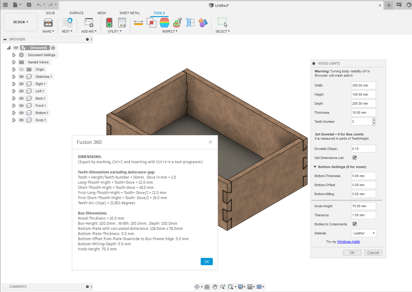Activate the Pan hand tool
Screen dimensions: 412x292
[215, 287]
